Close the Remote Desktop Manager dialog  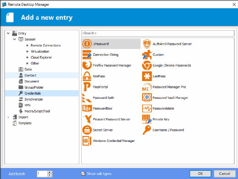click(234, 5)
